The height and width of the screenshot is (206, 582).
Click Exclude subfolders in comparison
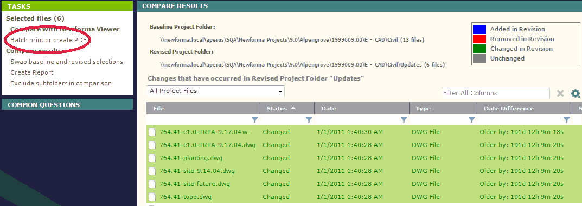coord(61,83)
